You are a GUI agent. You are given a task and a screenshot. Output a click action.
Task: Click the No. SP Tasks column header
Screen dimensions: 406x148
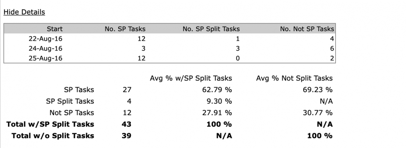pyautogui.click(x=125, y=29)
